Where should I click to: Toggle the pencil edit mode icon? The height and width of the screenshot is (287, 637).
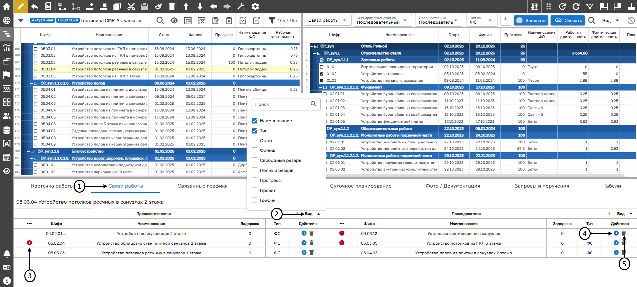pyautogui.click(x=21, y=6)
